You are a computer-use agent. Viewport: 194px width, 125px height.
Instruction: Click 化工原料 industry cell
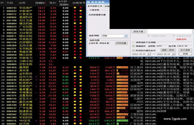[x=137, y=67]
